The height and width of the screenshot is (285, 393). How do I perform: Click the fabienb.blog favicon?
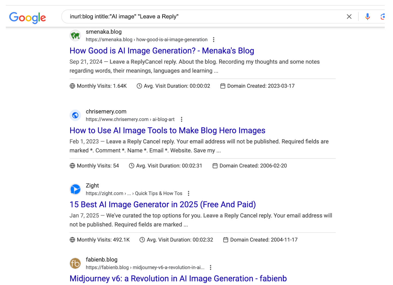75,263
